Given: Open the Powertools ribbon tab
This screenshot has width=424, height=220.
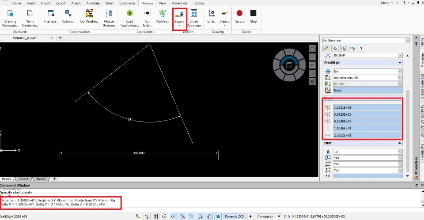Looking at the screenshot, I should click(x=180, y=3).
